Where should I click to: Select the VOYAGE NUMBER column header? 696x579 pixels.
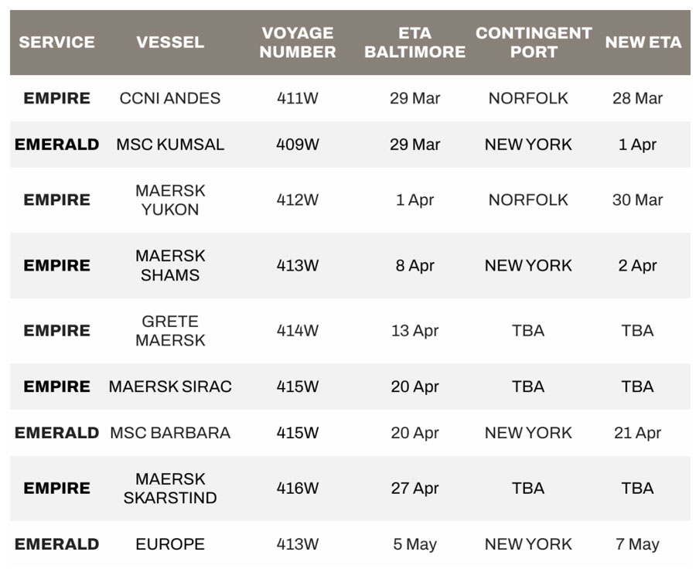coord(298,43)
